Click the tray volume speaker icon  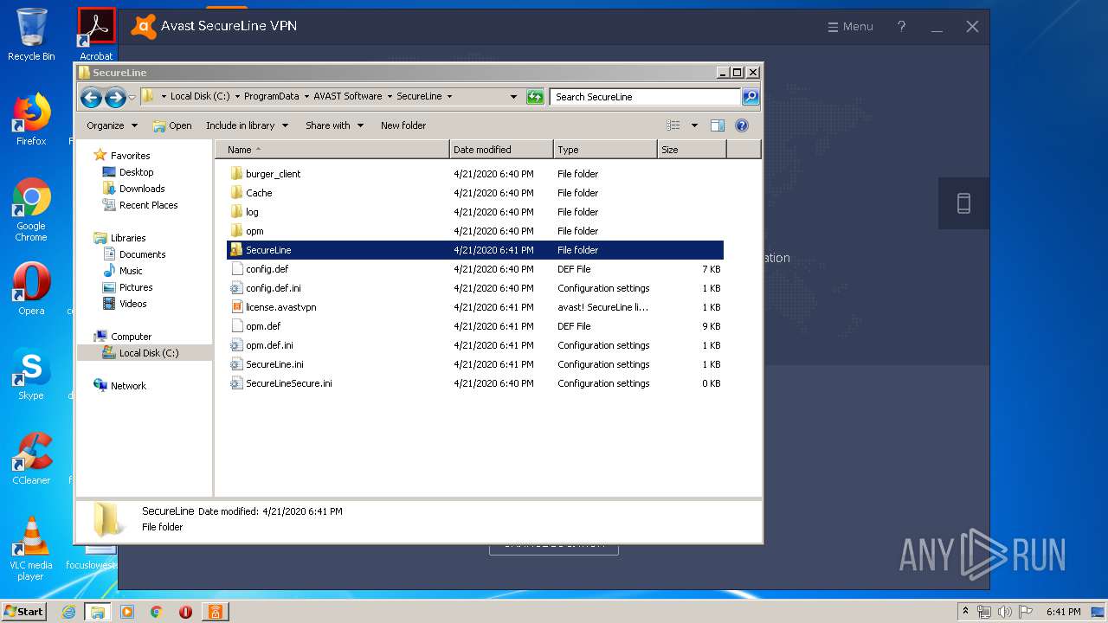tap(1004, 612)
